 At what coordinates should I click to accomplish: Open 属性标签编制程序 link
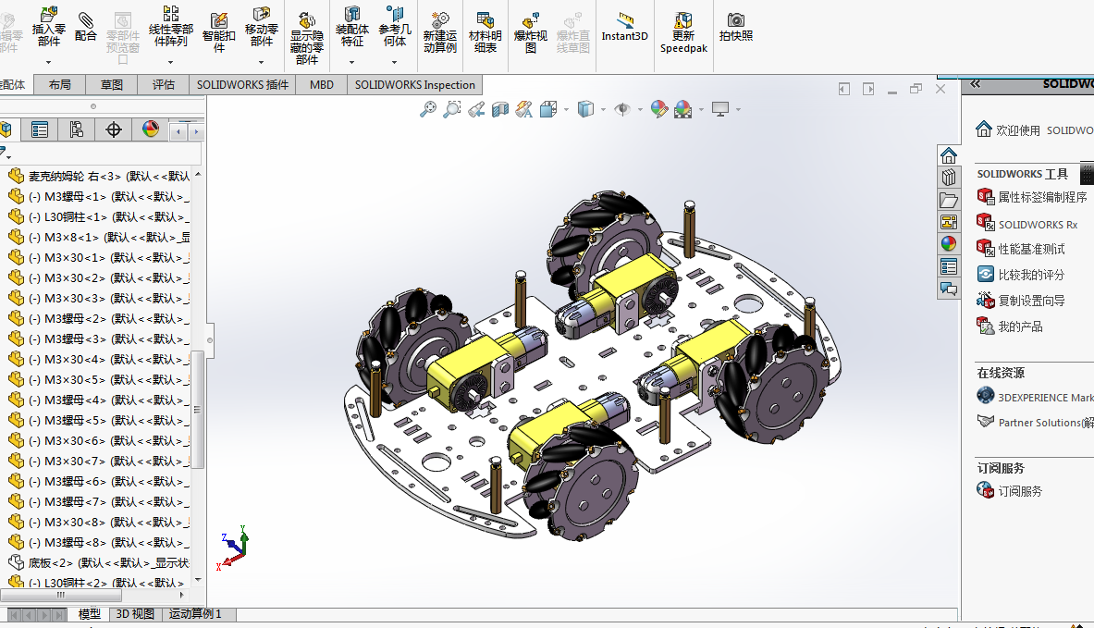point(1032,198)
